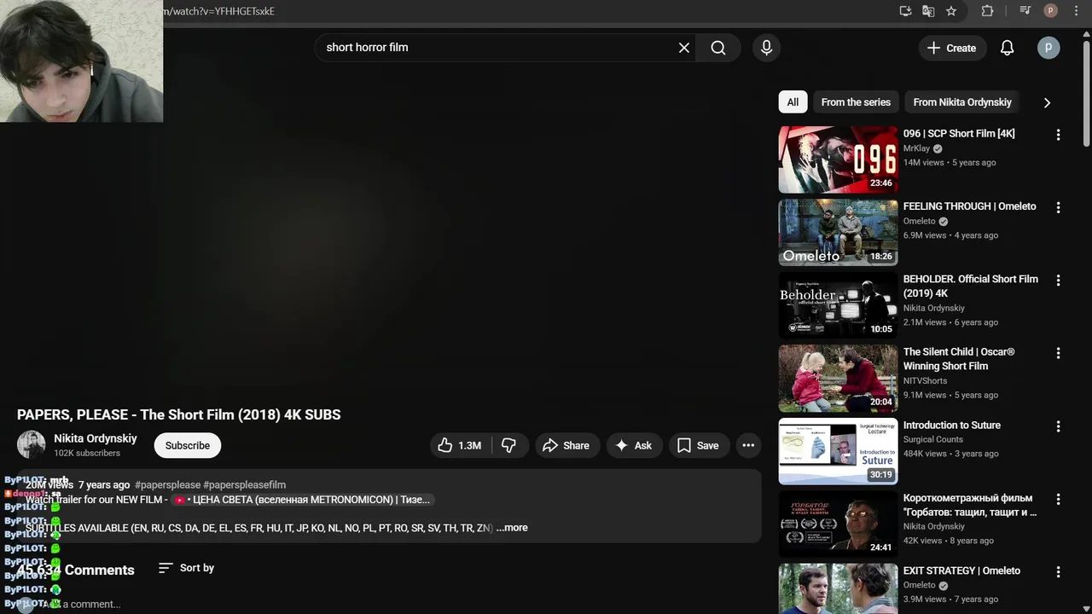Open the Горбатов short film title
Viewport: 1092px width, 614px height.
pos(970,505)
